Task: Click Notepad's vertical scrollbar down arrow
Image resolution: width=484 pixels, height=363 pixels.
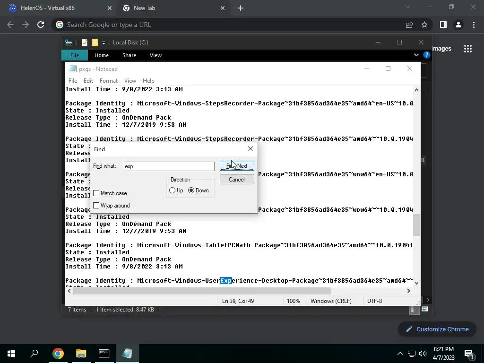Action: (417, 283)
